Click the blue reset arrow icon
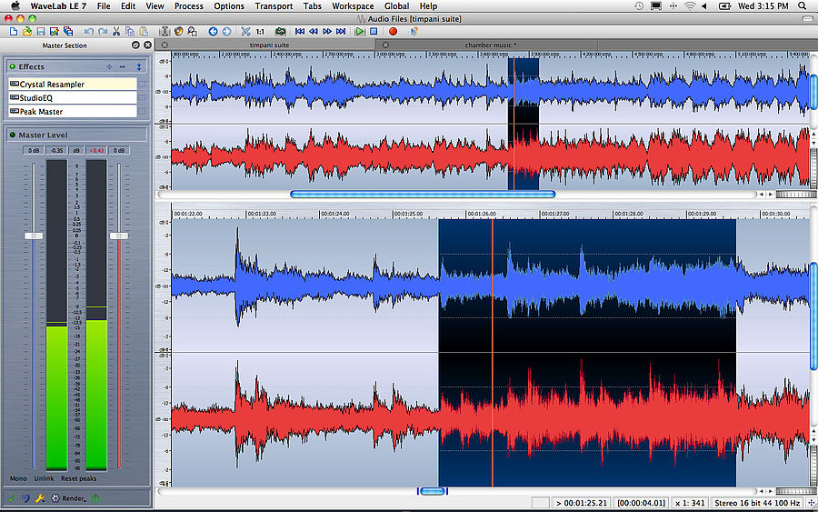 pyautogui.click(x=25, y=498)
